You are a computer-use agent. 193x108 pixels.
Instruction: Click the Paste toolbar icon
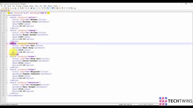click(23, 8)
